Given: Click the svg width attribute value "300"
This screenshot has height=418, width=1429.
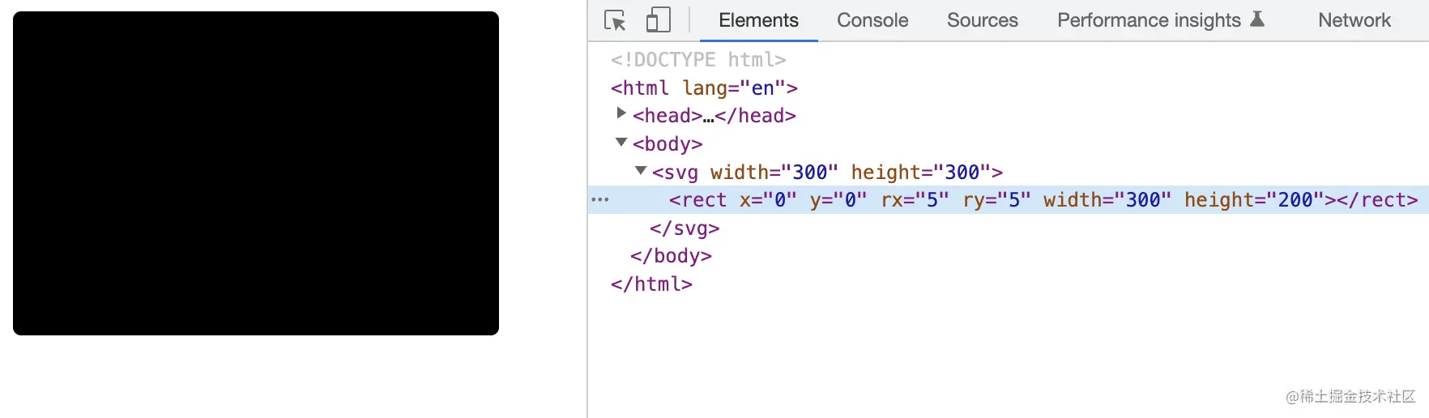Looking at the screenshot, I should [x=810, y=173].
